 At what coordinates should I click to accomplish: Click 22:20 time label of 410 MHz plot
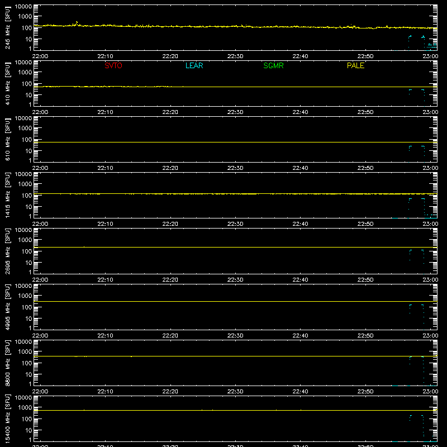[170, 112]
